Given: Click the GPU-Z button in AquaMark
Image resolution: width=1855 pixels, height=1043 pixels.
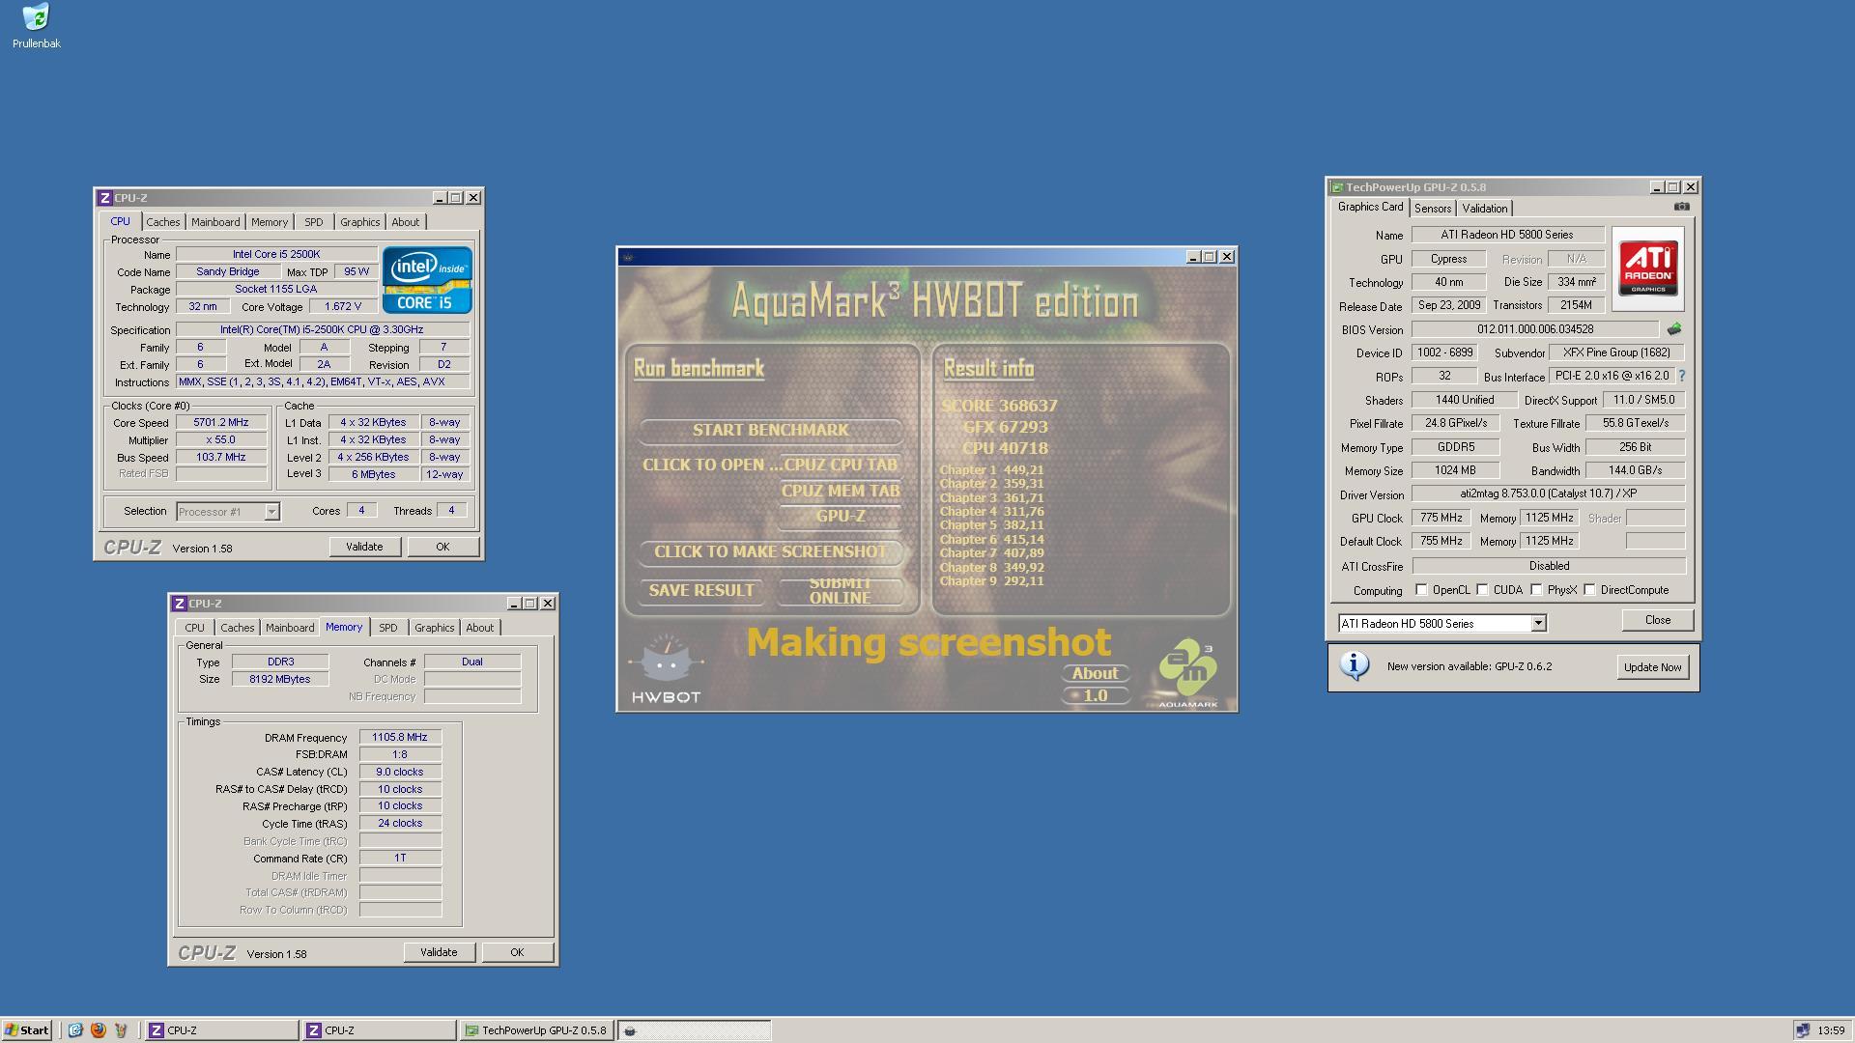Looking at the screenshot, I should (841, 516).
